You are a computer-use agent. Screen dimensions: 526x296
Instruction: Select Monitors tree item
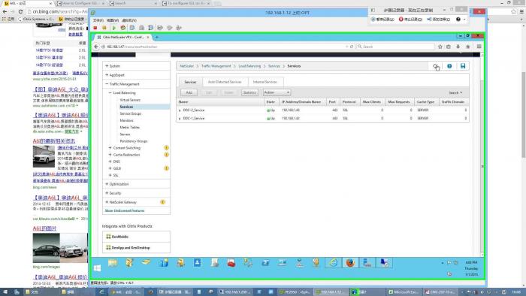pyautogui.click(x=126, y=120)
